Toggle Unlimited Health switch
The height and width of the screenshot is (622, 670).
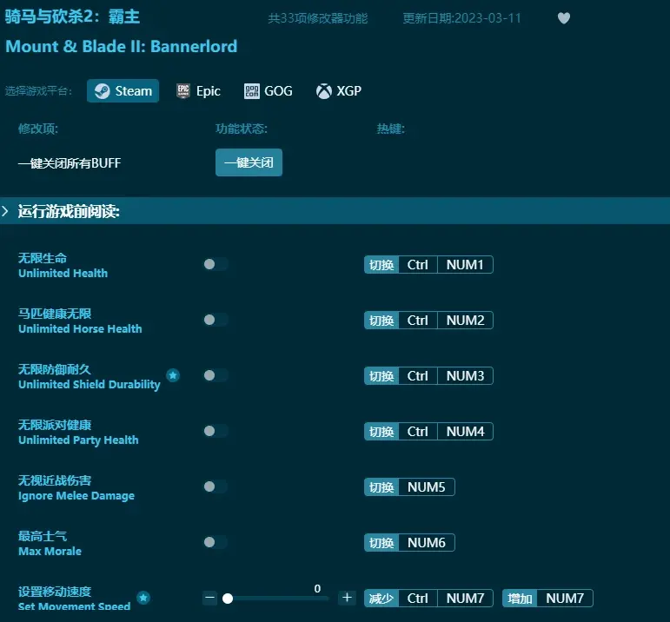(216, 264)
